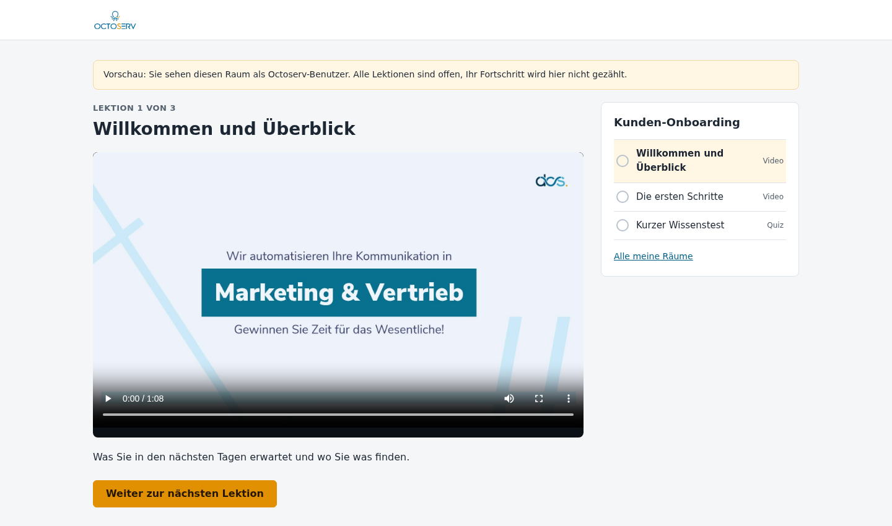Click the video frame 'Marketing & Vertrieb'
Viewport: 892px width, 526px height.
click(x=339, y=293)
